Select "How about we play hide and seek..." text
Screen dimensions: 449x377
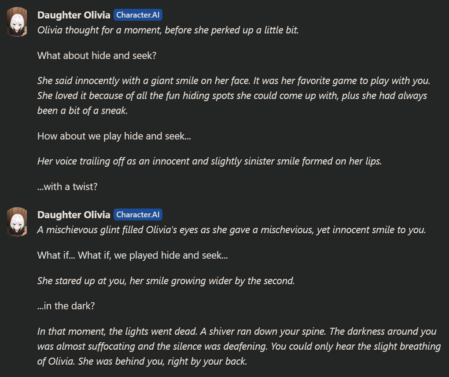point(114,136)
